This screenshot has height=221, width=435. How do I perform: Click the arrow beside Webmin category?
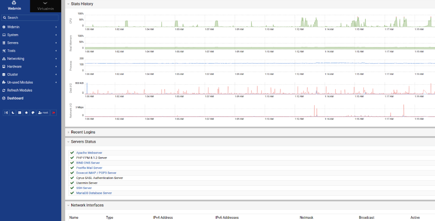click(56, 27)
